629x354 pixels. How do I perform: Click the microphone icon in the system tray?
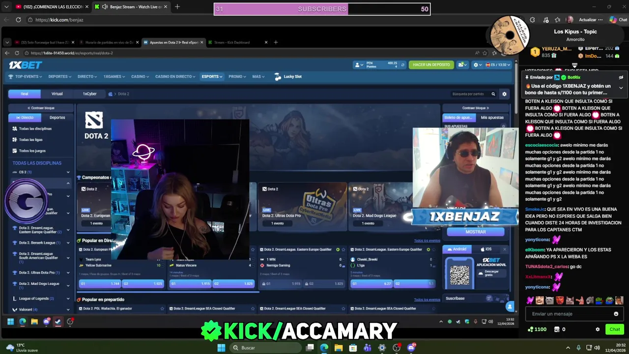578,348
